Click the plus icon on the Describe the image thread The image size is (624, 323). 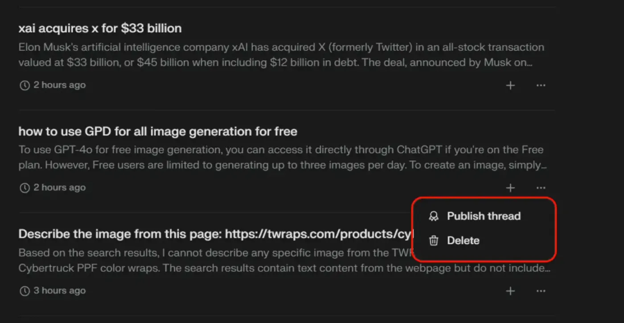pyautogui.click(x=510, y=291)
